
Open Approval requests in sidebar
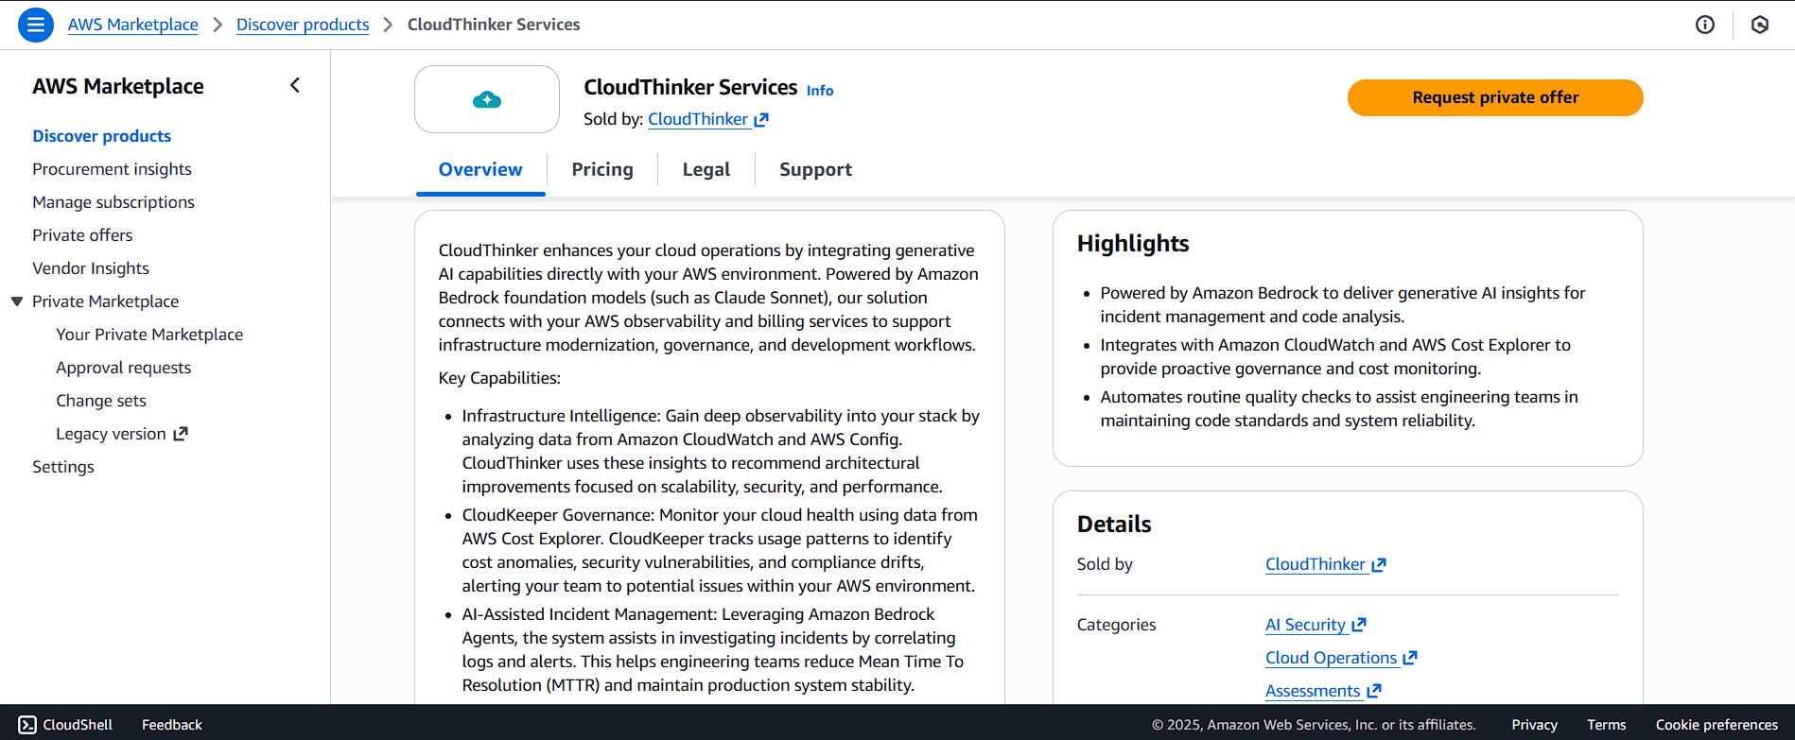123,368
